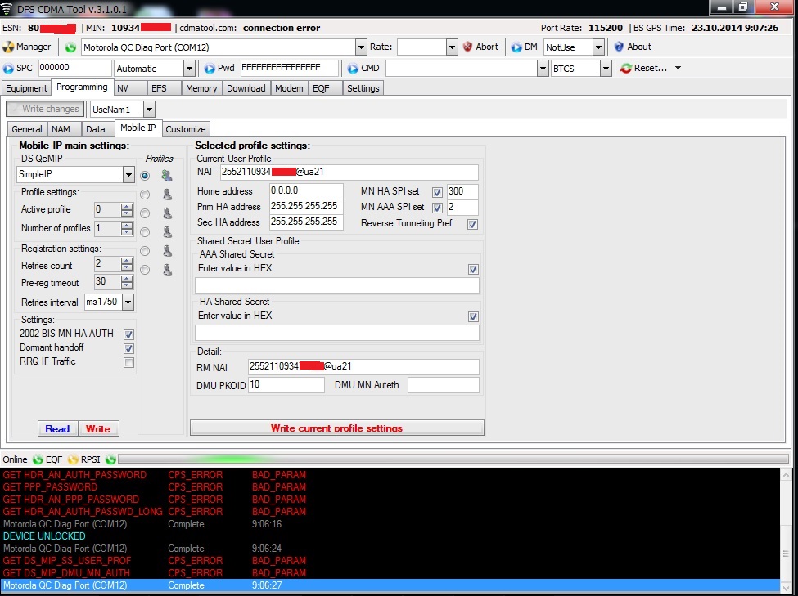
Task: Select the third profile radio button
Action: pos(145,213)
